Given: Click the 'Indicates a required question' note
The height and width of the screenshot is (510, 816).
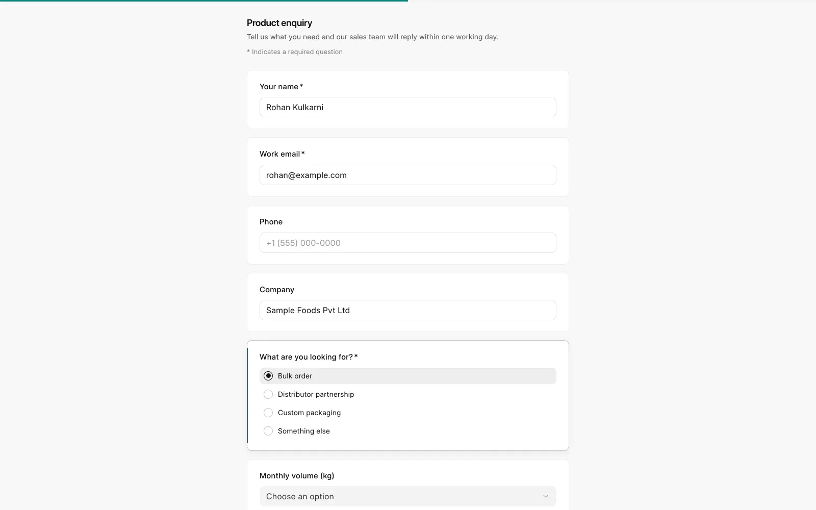Looking at the screenshot, I should coord(295,52).
